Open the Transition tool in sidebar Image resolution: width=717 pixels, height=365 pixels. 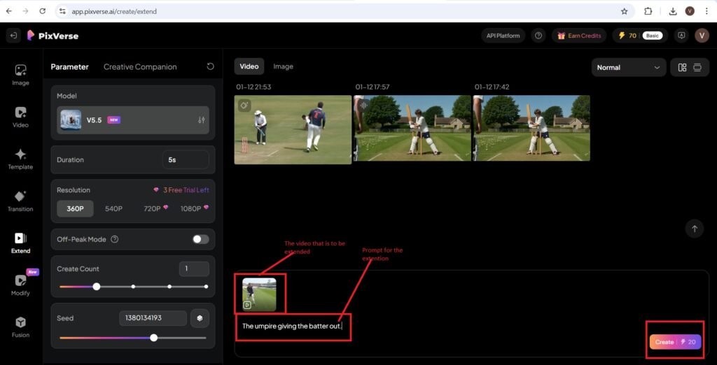pos(20,201)
